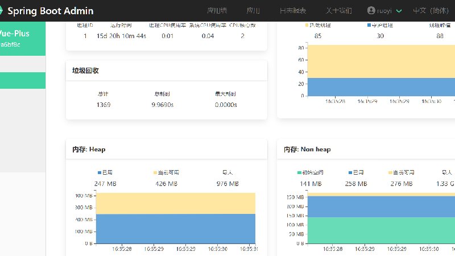Image resolution: width=455 pixels, height=256 pixels.
Task: Click the 垃圾回收 panel header
Action: [167, 71]
